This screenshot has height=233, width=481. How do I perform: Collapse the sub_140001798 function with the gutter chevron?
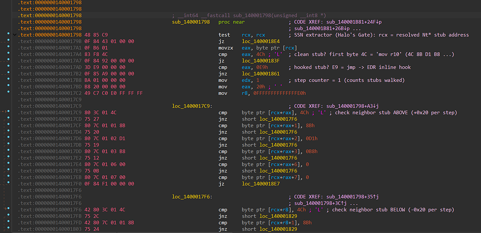[14, 35]
